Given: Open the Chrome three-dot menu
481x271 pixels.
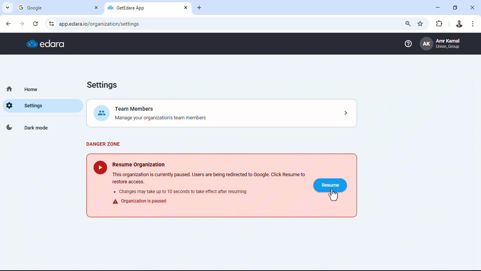Looking at the screenshot, I should click(x=473, y=24).
